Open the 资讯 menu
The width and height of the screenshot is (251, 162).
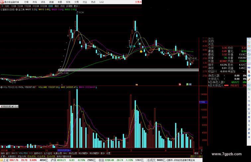tap(43, 2)
